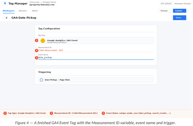This screenshot has height=126, width=193.
Task: Click red marker 3 beside Event Name field
Action: [36, 58]
